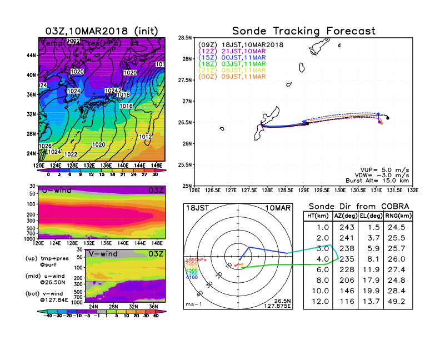Click the "1012" isobar label on map
440x340 pixels.
point(146,137)
